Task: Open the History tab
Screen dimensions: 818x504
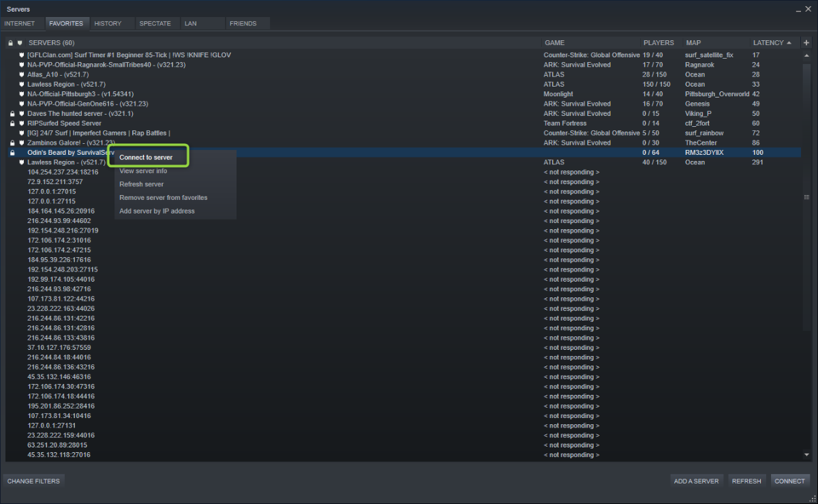Action: 108,23
